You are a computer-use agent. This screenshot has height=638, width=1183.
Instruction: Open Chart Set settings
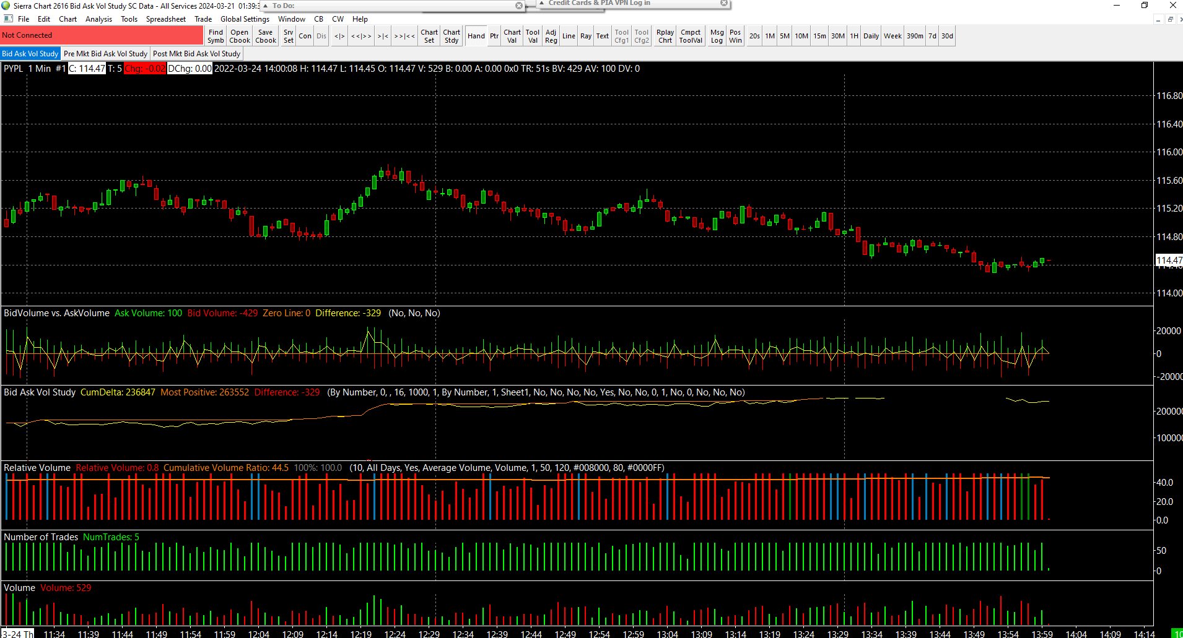click(429, 36)
